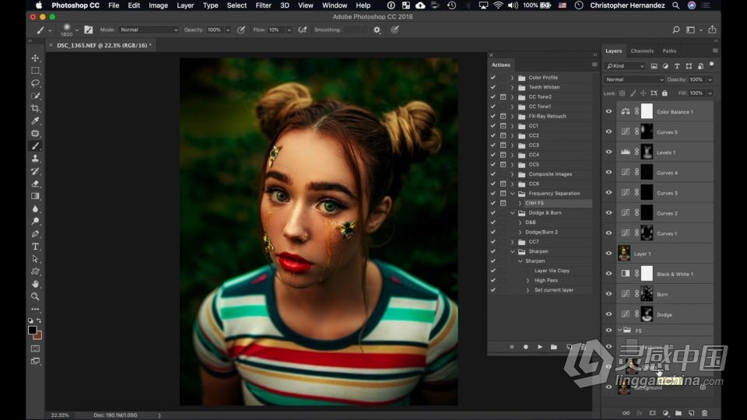
Task: Select the Lasso tool
Action: 35,83
